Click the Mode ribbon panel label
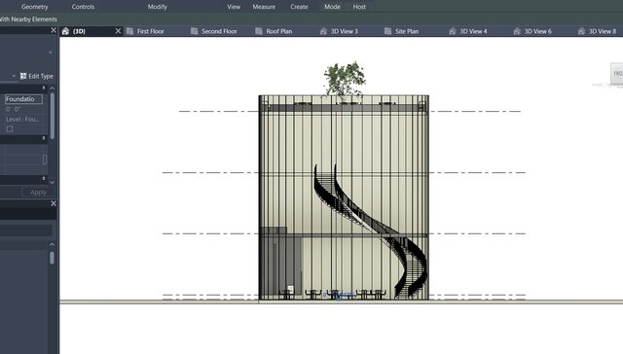The width and height of the screenshot is (623, 354). point(332,7)
